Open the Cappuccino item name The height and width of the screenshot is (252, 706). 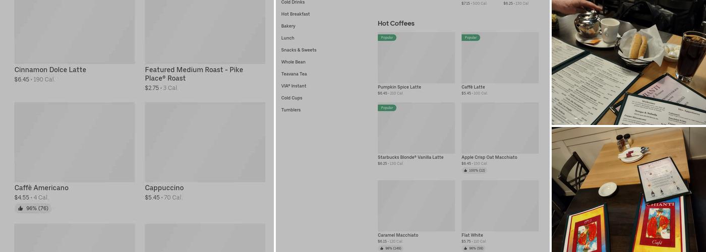[x=164, y=188]
